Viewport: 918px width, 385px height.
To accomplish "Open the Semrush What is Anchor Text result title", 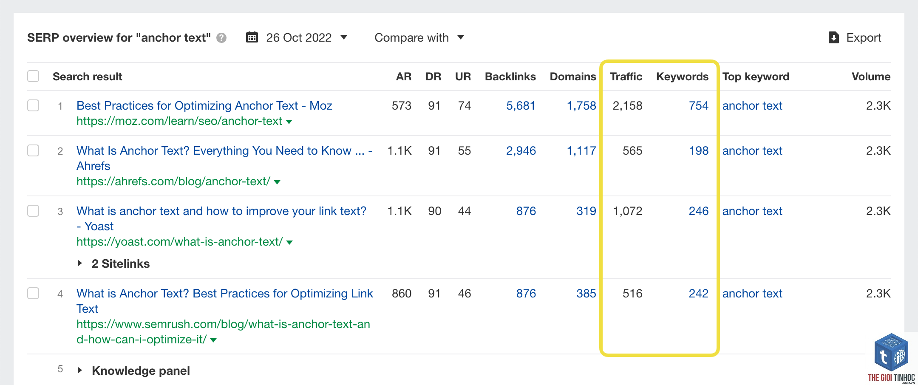I will click(224, 301).
